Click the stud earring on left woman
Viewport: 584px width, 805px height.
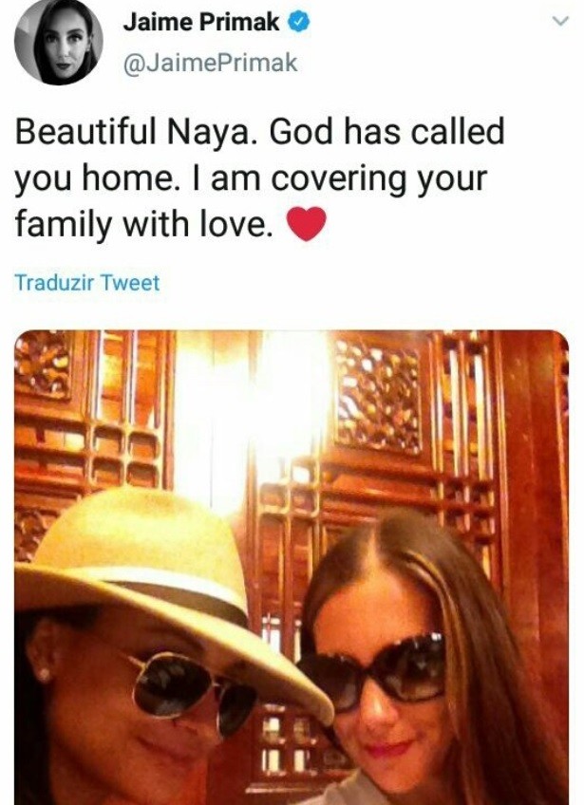(x=45, y=672)
